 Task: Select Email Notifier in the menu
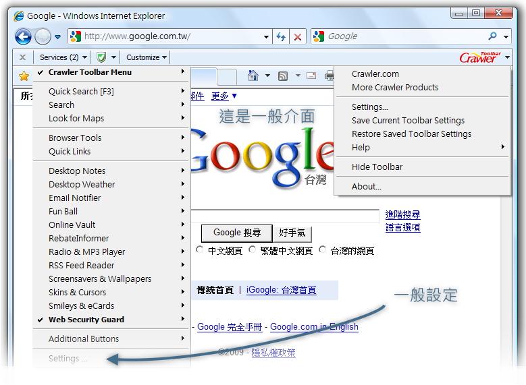click(x=111, y=198)
